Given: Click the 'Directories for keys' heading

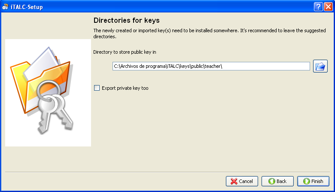Looking at the screenshot, I should [126, 20].
